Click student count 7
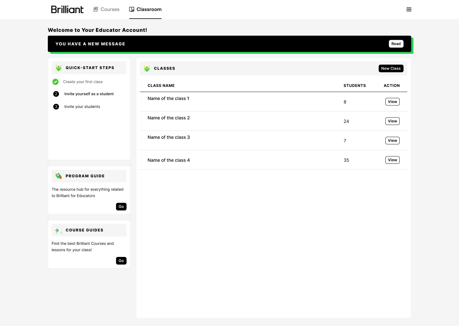Screen dimensions: 459x326 pos(345,141)
